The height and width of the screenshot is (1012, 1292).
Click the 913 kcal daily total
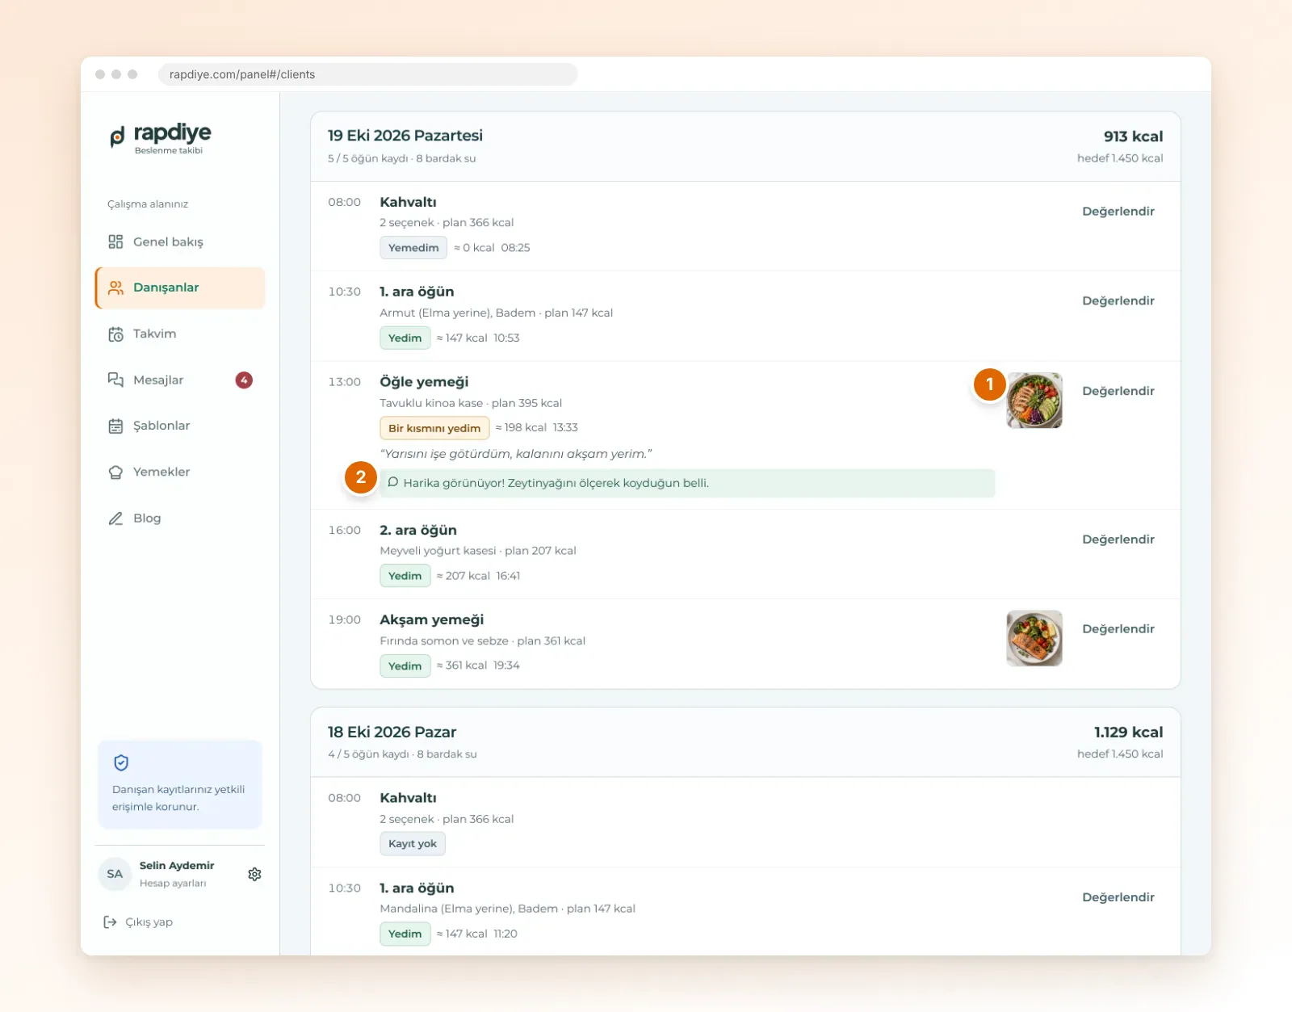(x=1133, y=136)
